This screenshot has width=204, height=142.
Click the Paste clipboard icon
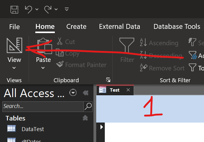click(x=43, y=46)
